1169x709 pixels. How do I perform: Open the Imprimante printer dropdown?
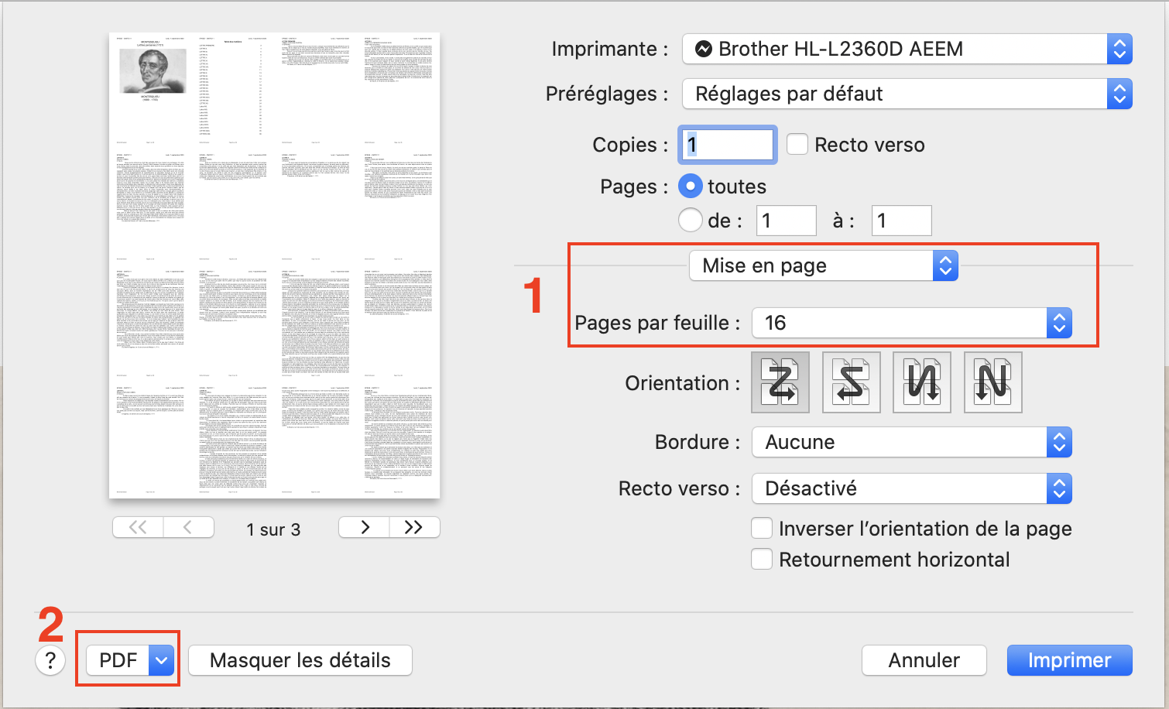coord(907,49)
